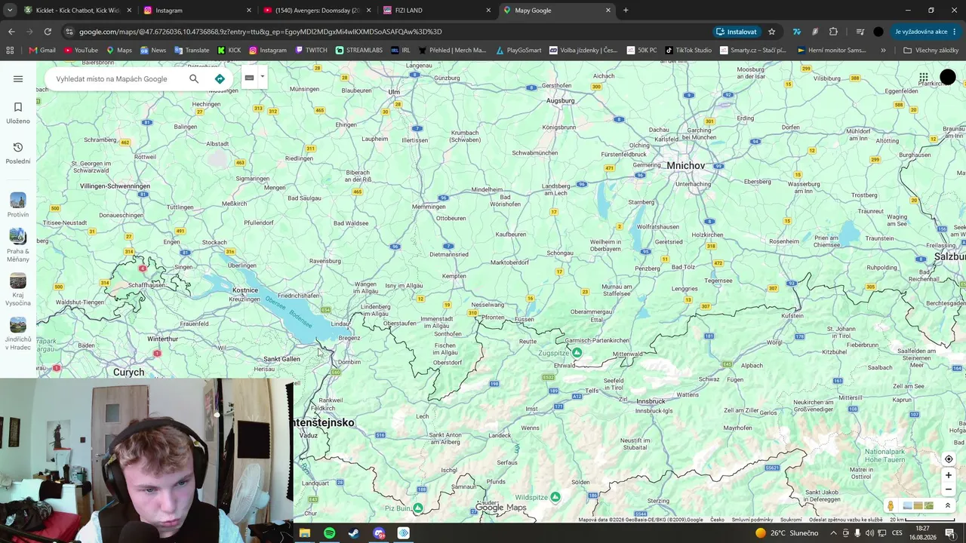Open the Uloženo saved places panel
The width and height of the screenshot is (966, 543).
(18, 112)
